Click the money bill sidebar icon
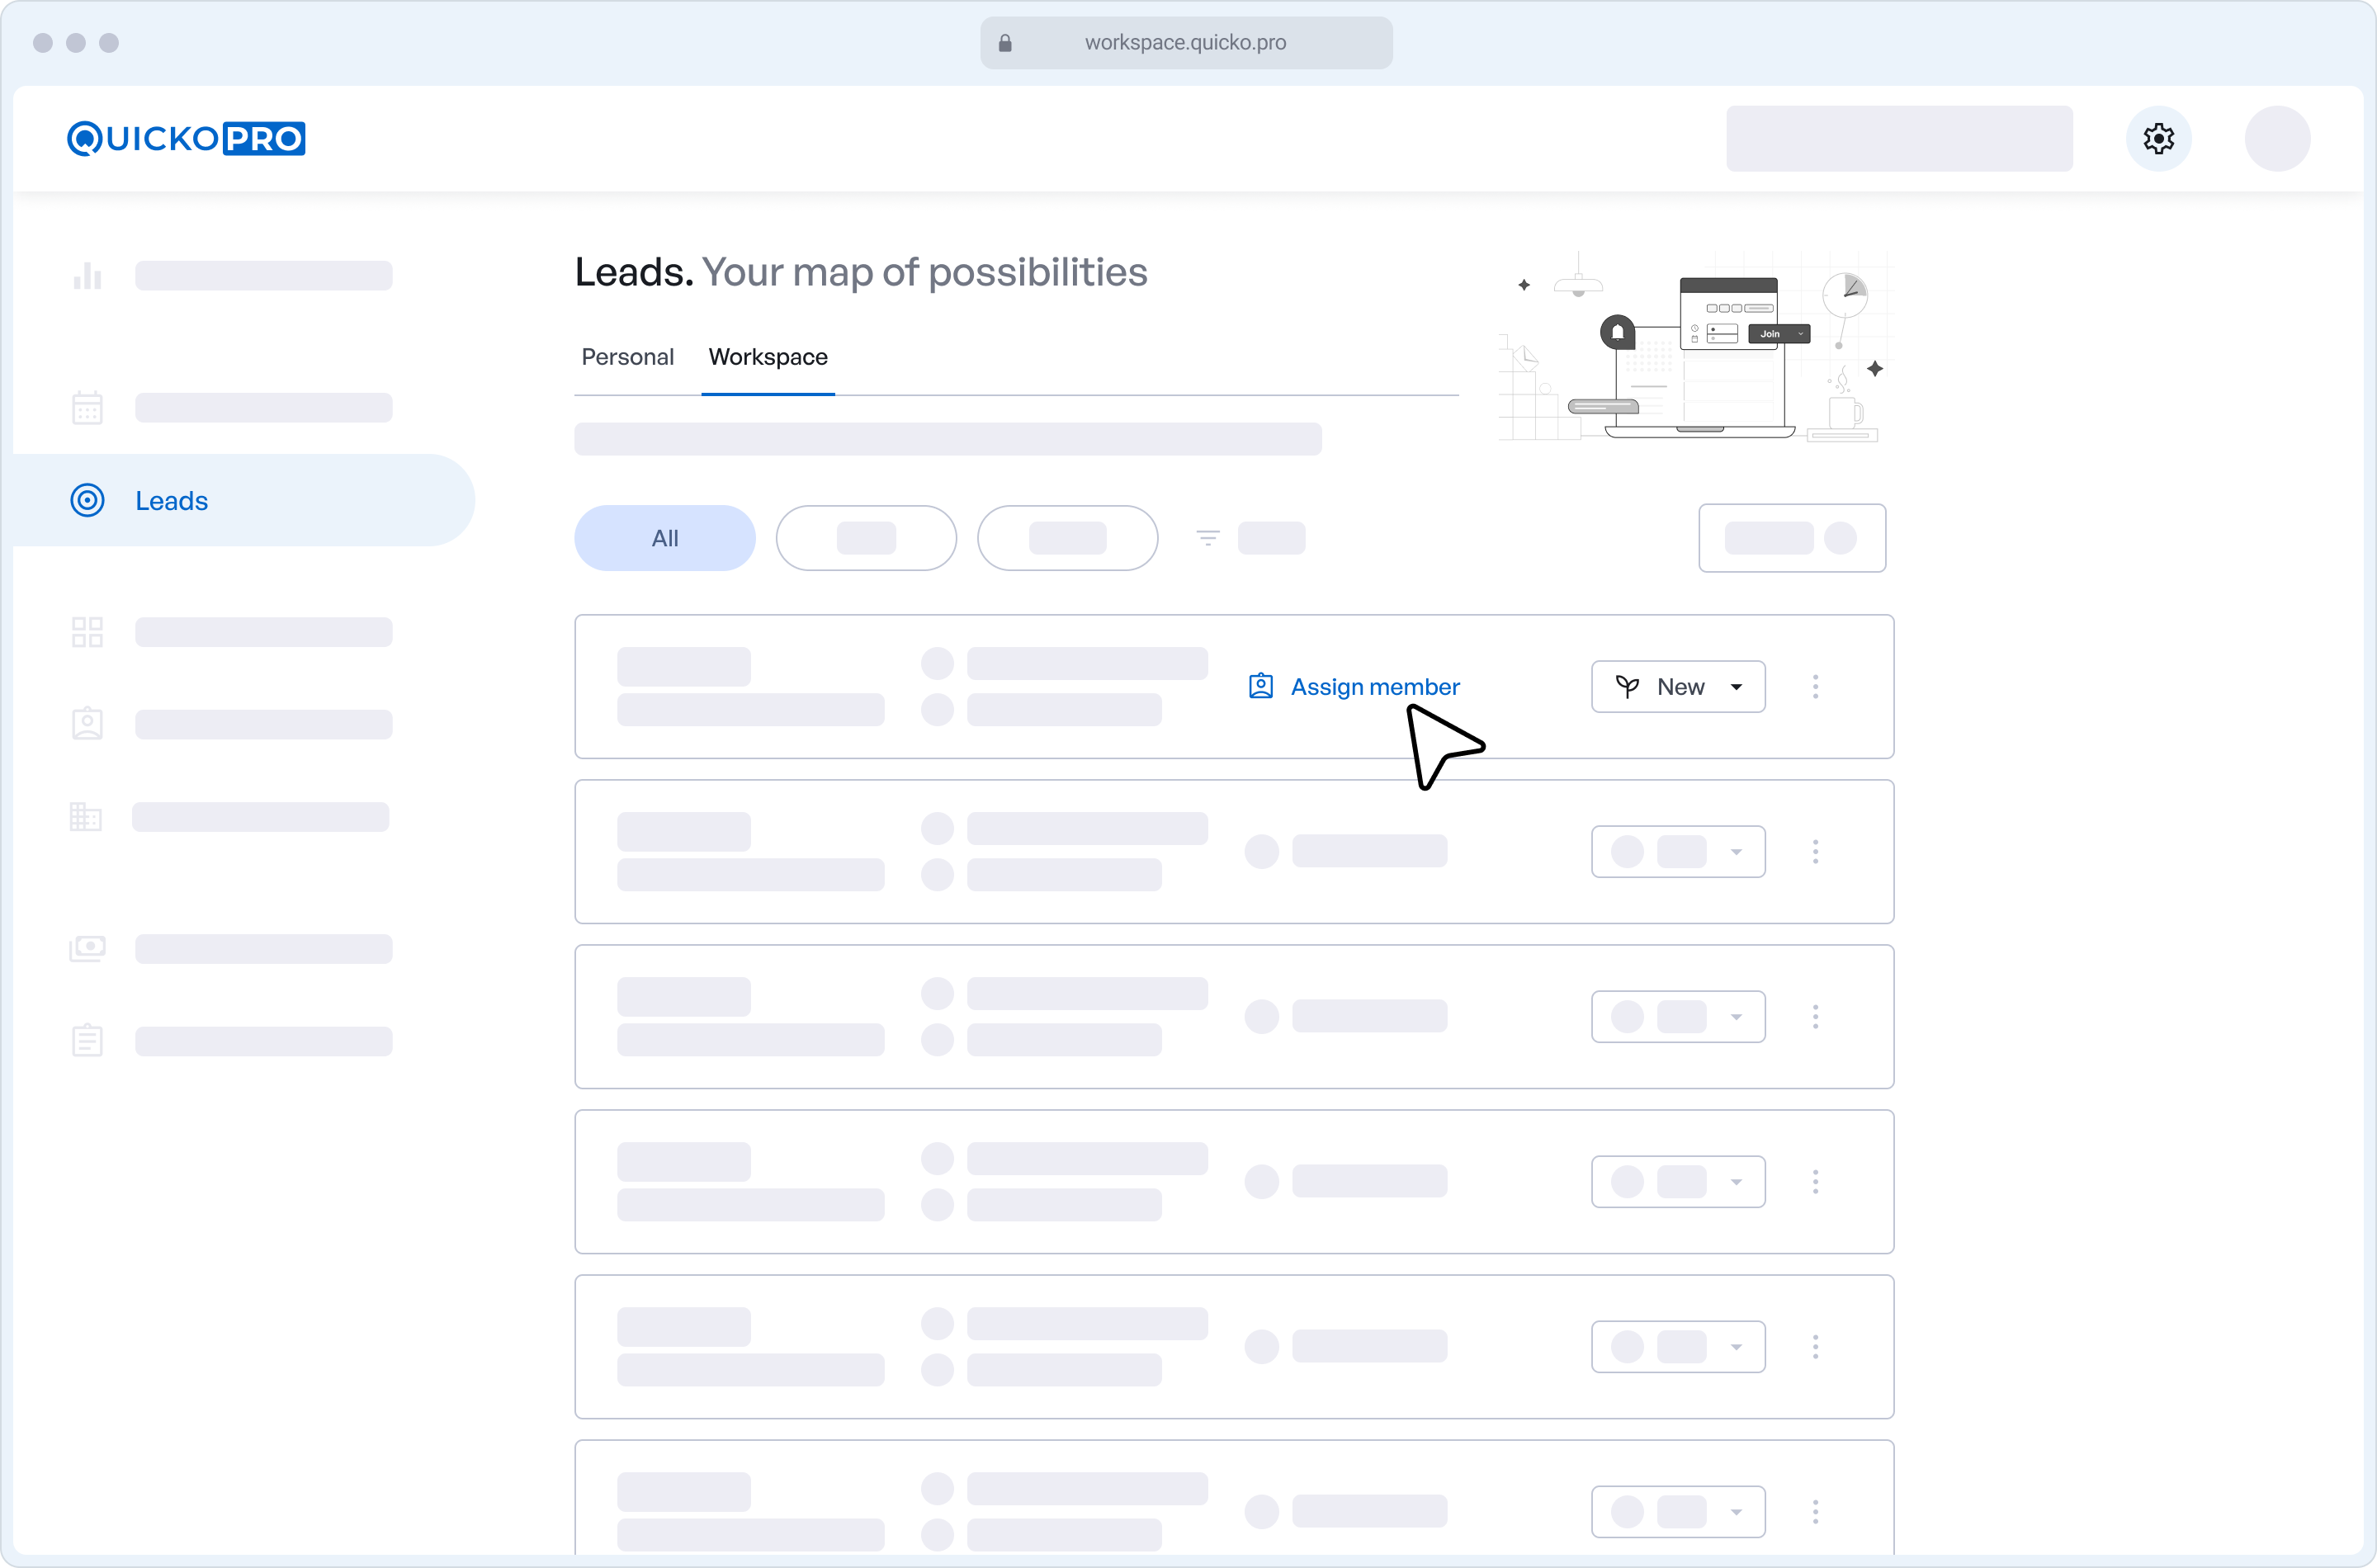 tap(87, 948)
